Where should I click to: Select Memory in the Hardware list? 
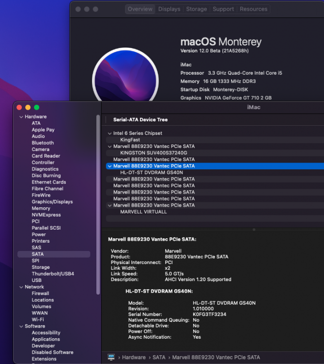(x=41, y=208)
